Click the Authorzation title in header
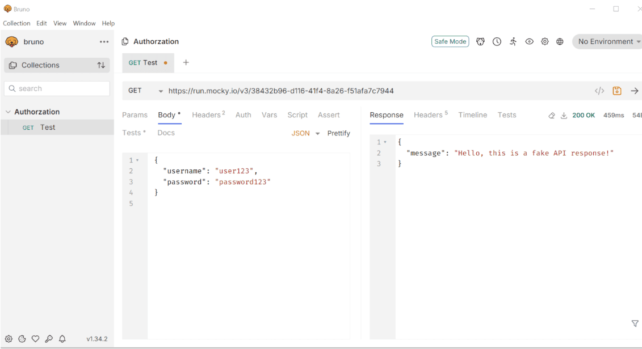The image size is (642, 349). coord(156,41)
